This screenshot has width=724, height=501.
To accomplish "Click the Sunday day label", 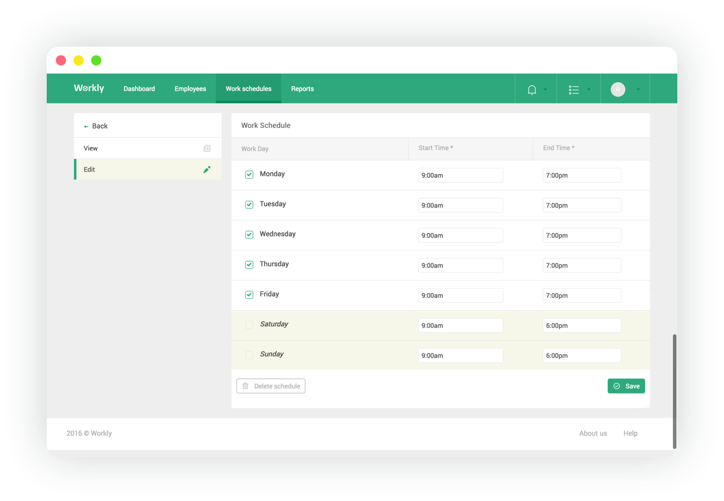I will tap(271, 354).
